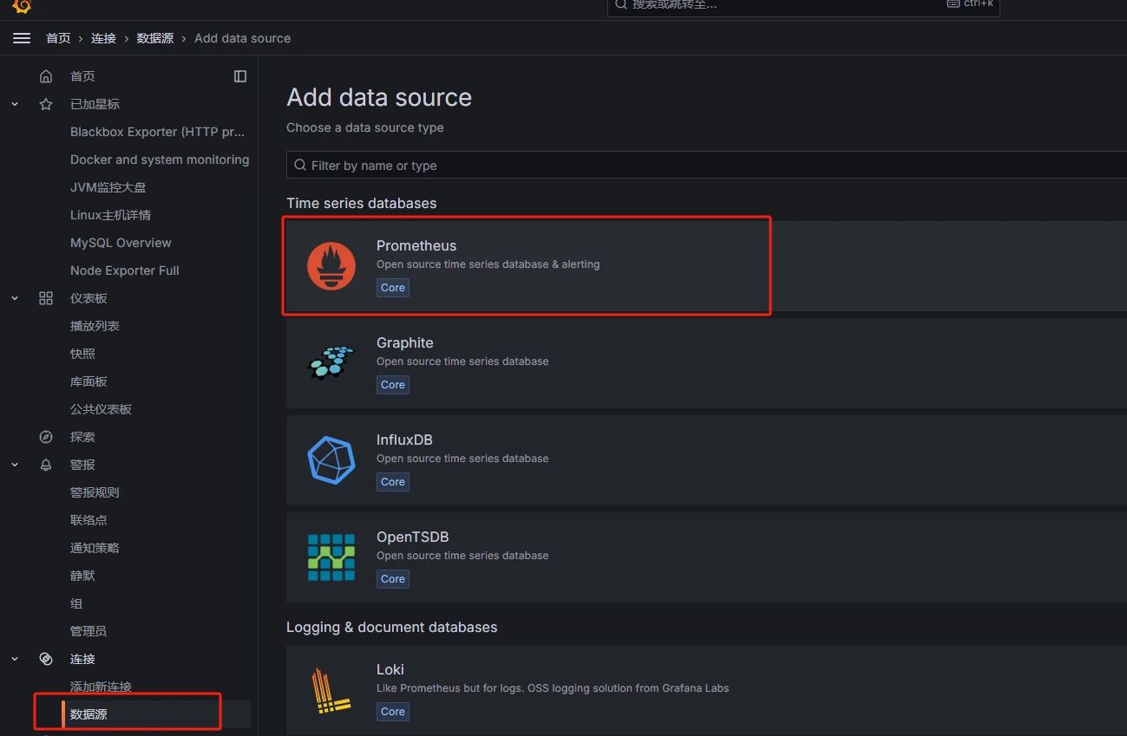Open 警报规则 page
This screenshot has height=736, width=1127.
pyautogui.click(x=95, y=492)
